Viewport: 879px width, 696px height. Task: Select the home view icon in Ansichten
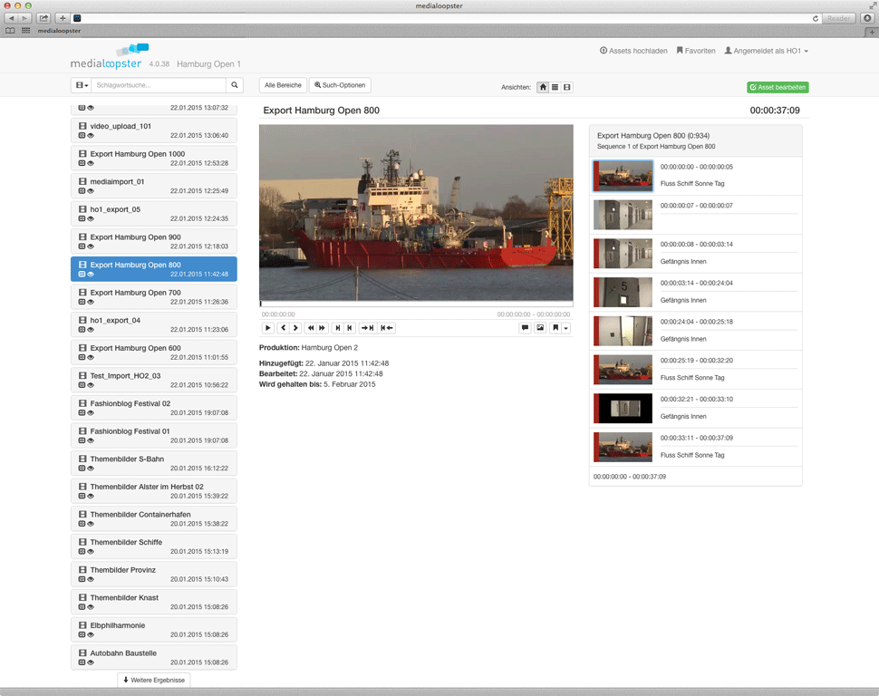point(543,88)
